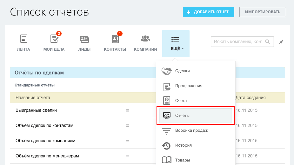Pin the menu with the pushpin icon

click(x=281, y=42)
